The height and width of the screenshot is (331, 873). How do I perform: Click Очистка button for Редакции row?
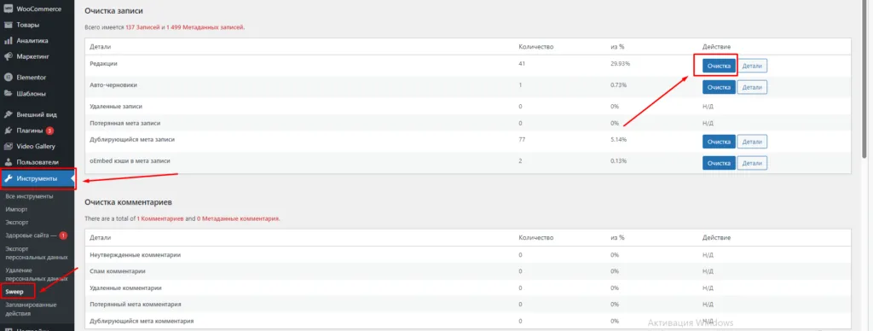719,66
